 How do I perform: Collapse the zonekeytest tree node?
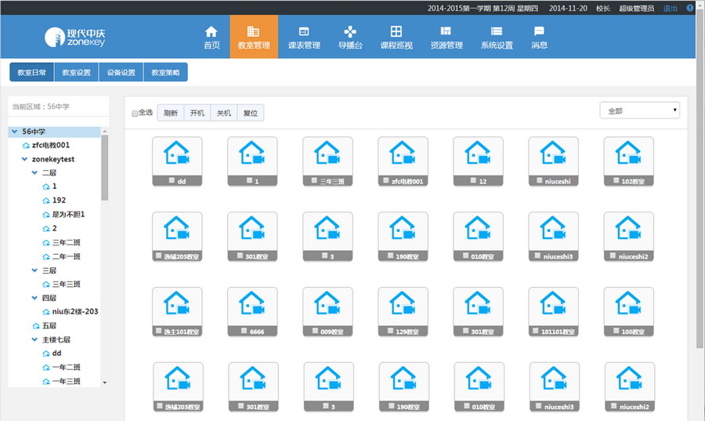click(x=25, y=158)
